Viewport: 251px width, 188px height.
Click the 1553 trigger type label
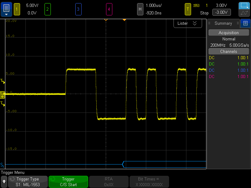[196, 6]
